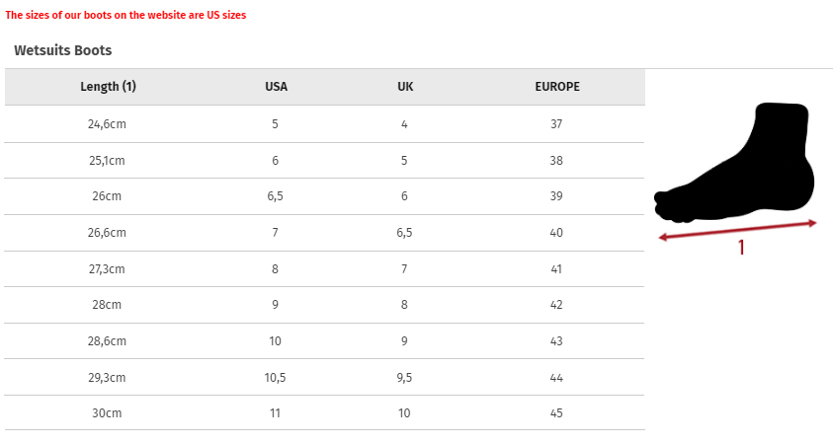Click the 30cm length cell

[x=107, y=413]
